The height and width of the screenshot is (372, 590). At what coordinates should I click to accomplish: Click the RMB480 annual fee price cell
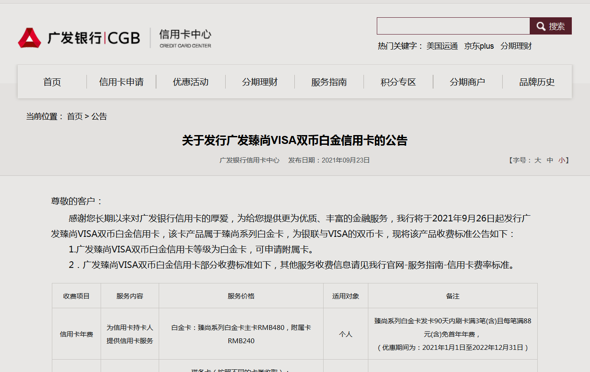pos(241,334)
